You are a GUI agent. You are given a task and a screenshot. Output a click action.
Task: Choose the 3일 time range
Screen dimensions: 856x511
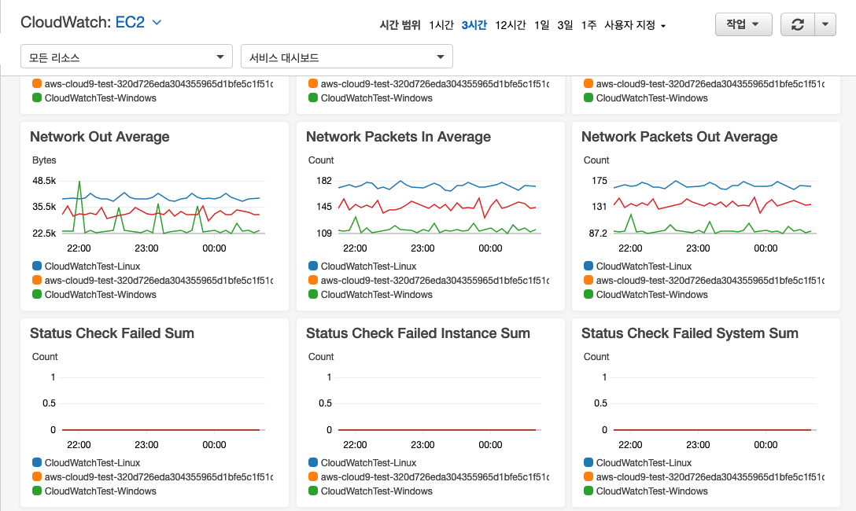[565, 25]
